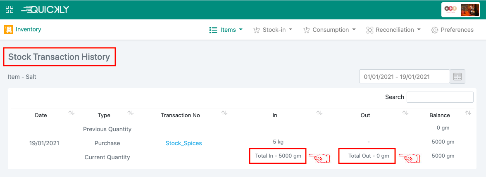Open the calendar date picker icon

pyautogui.click(x=457, y=77)
